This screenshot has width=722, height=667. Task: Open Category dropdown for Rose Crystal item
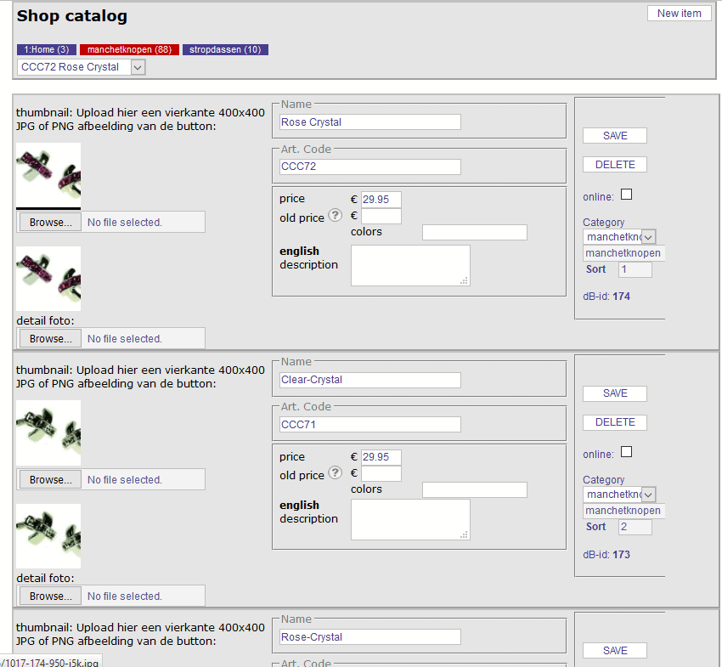click(x=619, y=237)
